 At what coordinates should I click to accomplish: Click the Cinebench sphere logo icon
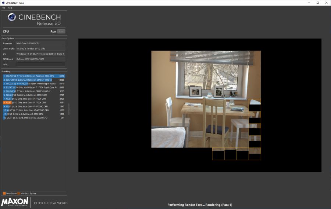pyautogui.click(x=12, y=17)
